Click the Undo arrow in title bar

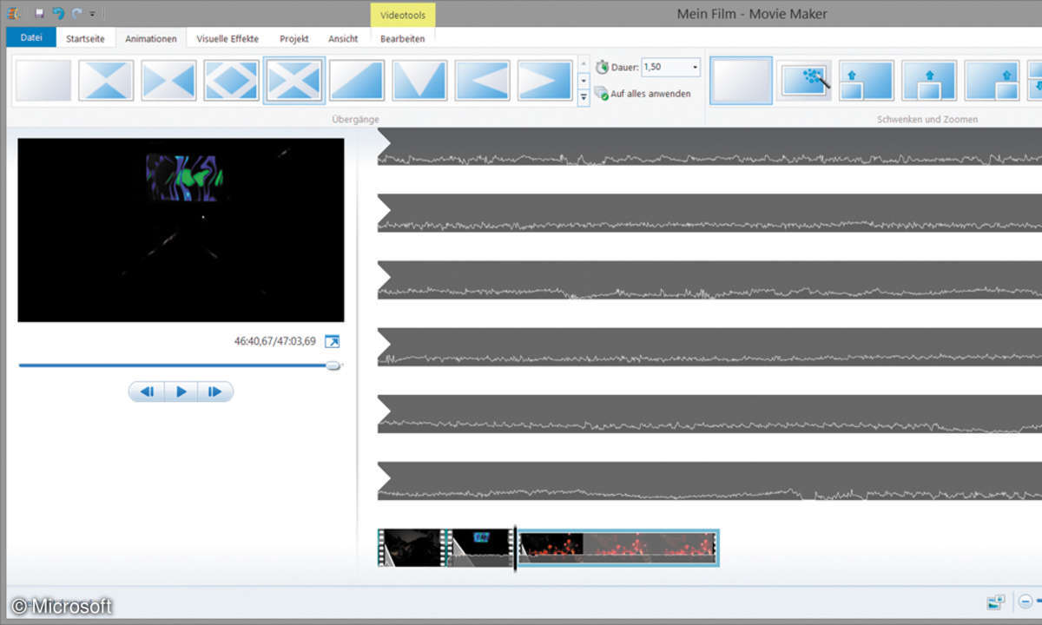click(x=57, y=13)
